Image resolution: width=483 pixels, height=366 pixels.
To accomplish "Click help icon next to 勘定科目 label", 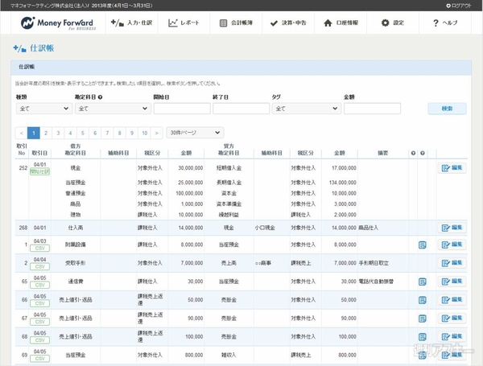I will (x=100, y=97).
